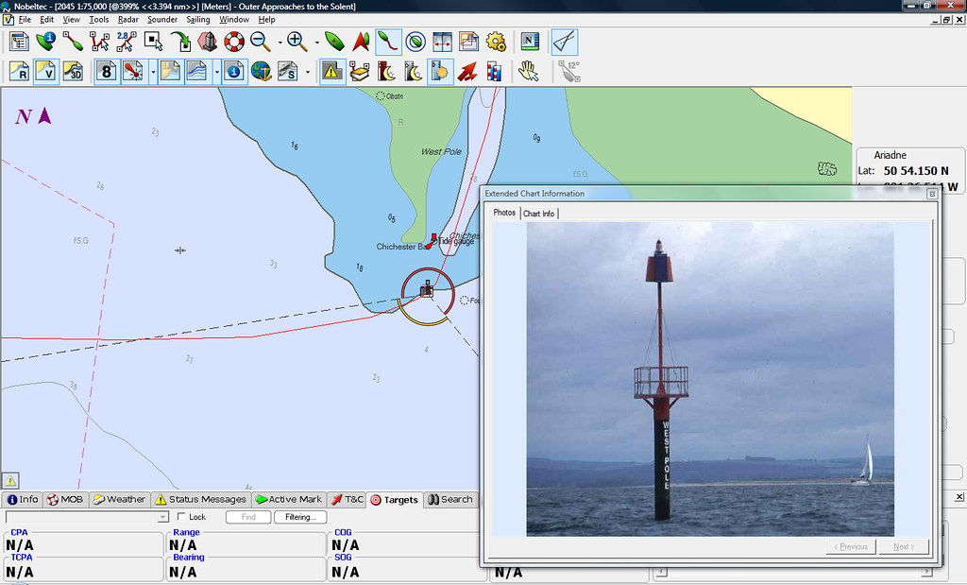The image size is (967, 585).
Task: Select the route edit tool with cursor
Action: pyautogui.click(x=99, y=42)
